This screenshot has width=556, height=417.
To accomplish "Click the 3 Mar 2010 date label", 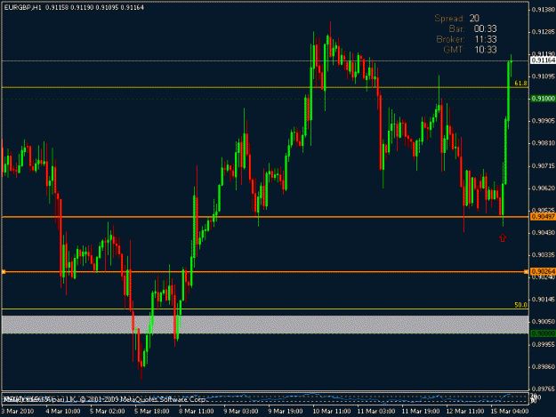I will point(18,412).
